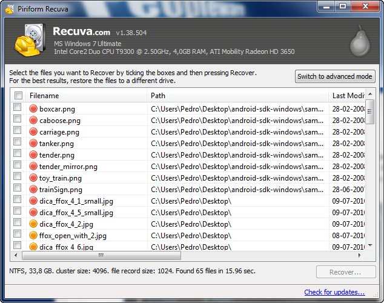384x303 pixels.
Task: Tick the checkbox for boxcar.png
Action: pyautogui.click(x=17, y=107)
